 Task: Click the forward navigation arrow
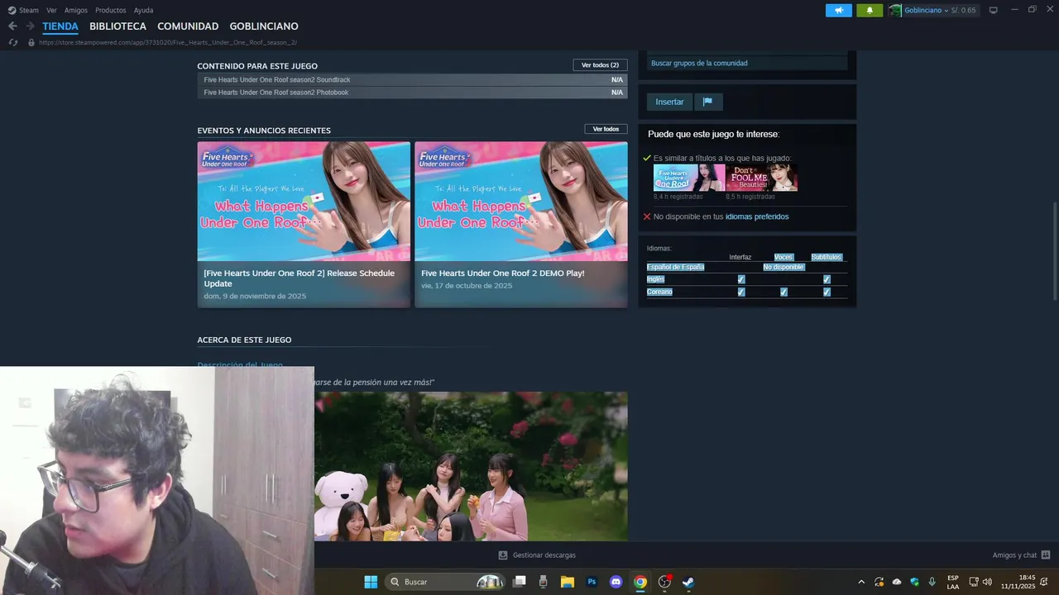[30, 26]
